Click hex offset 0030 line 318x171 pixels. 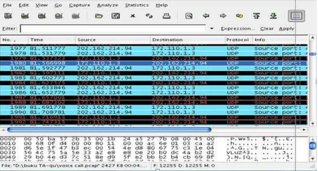pyautogui.click(x=147, y=153)
